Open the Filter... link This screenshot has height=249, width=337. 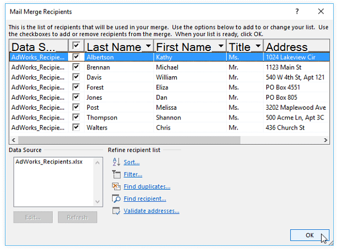pos(133,174)
